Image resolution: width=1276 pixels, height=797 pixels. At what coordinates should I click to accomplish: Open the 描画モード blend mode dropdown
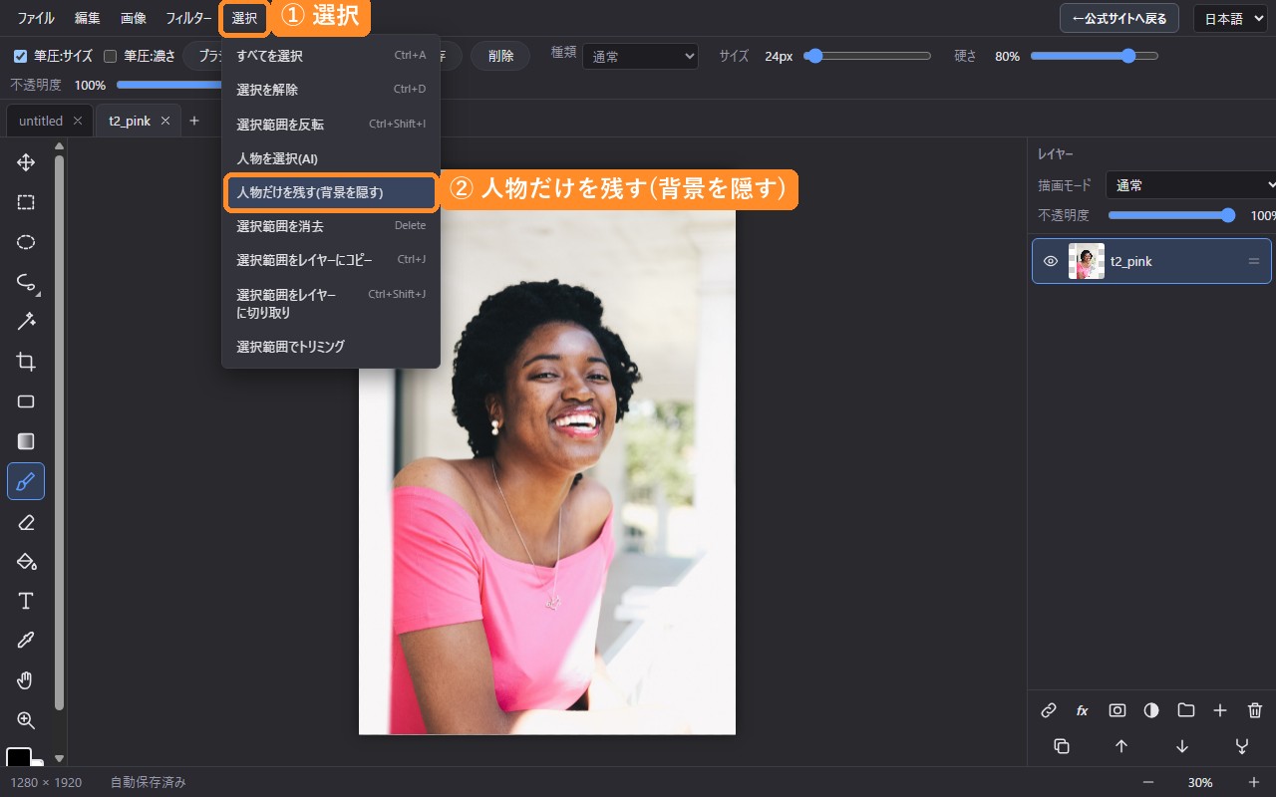tap(1190, 185)
